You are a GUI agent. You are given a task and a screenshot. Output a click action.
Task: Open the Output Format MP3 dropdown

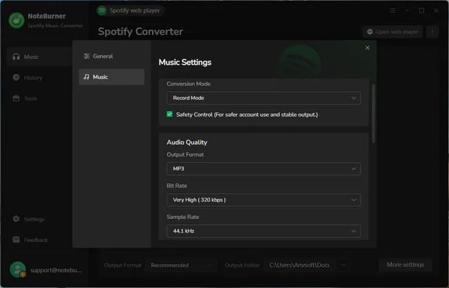click(264, 168)
